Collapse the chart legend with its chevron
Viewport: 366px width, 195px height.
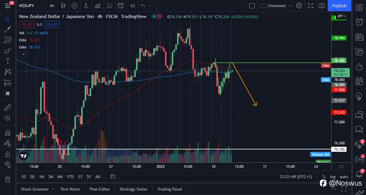coord(23,54)
